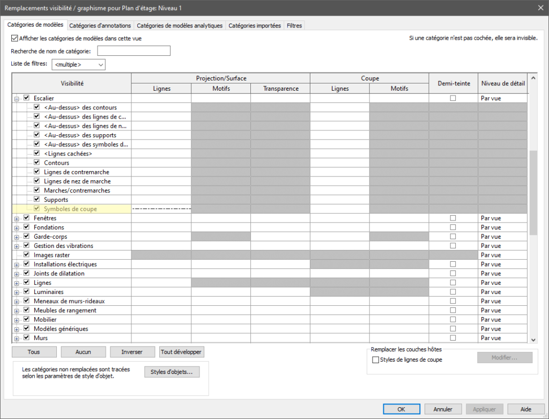The image size is (549, 419).
Task: Click the Demi-teinte column header
Action: (454, 83)
